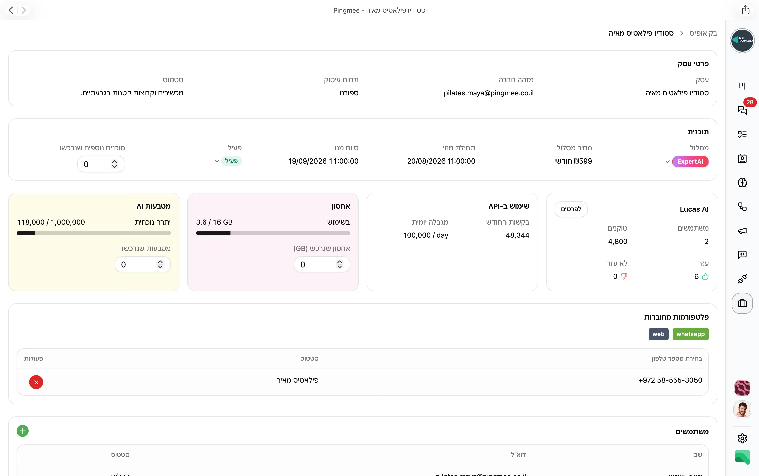Click the פלטפורמות מחוברות section heading

coord(676,317)
